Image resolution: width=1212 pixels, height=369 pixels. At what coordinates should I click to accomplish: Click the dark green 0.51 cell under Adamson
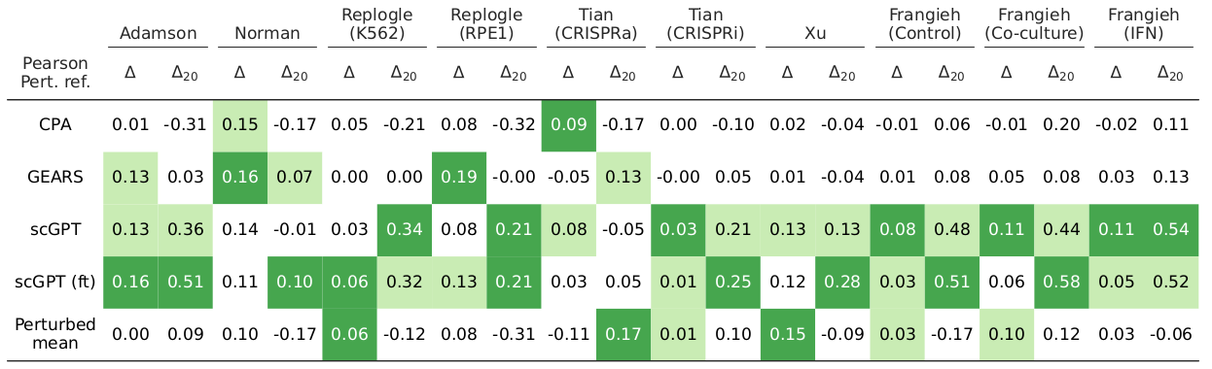click(185, 282)
